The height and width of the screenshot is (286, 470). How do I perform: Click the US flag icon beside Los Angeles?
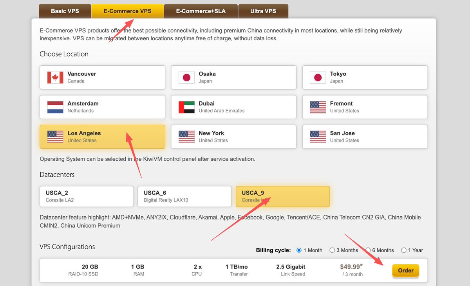[55, 137]
